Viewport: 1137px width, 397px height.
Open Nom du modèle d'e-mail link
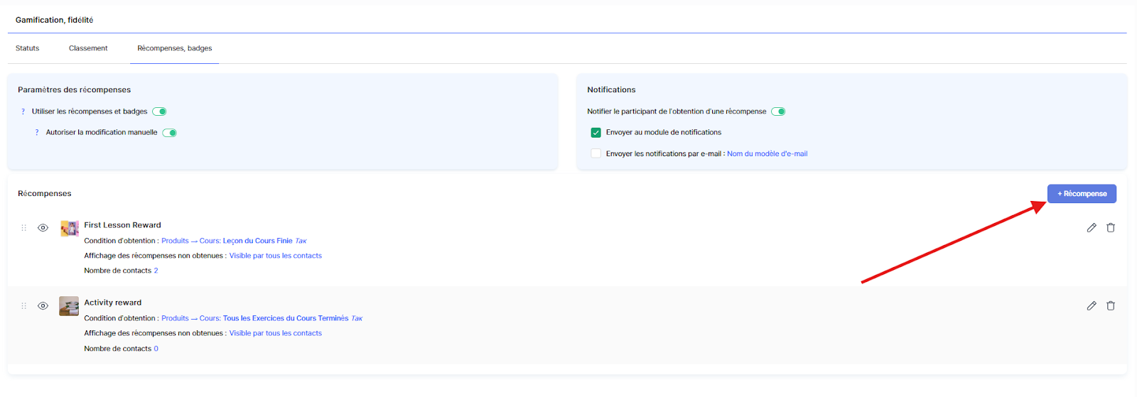pos(767,154)
